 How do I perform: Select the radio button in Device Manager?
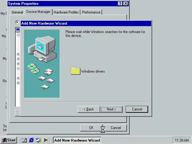tap(17, 22)
